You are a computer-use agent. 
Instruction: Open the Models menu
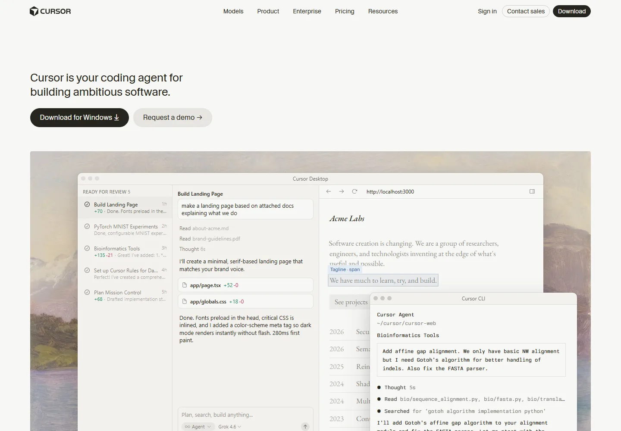click(x=233, y=11)
